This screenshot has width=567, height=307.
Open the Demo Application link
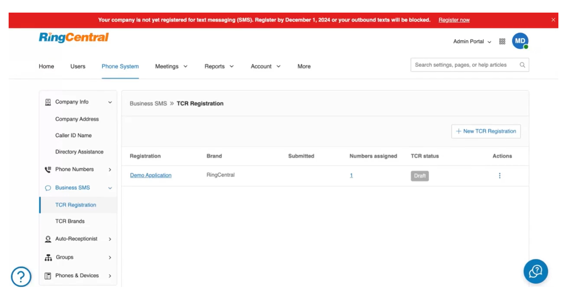[x=151, y=175]
